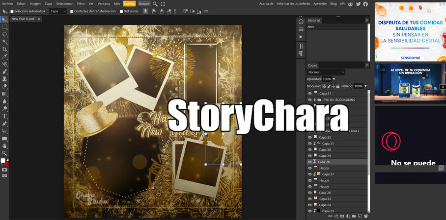Select the Lasso tool
Image resolution: width=446 pixels, height=220 pixels.
click(4, 34)
